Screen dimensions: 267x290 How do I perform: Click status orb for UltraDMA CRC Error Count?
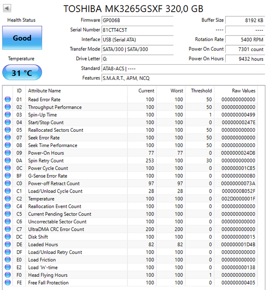point(8,229)
